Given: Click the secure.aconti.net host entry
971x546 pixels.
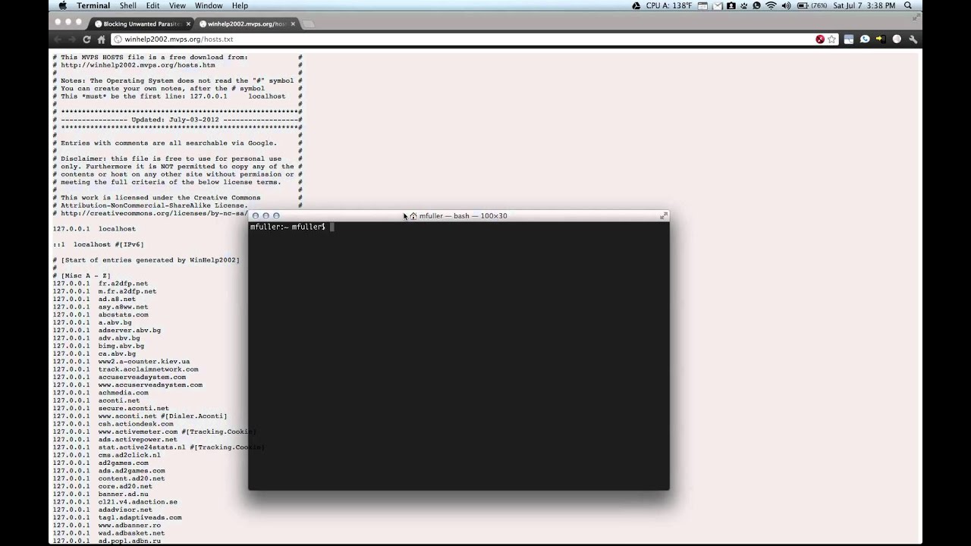Looking at the screenshot, I should click(x=134, y=409).
